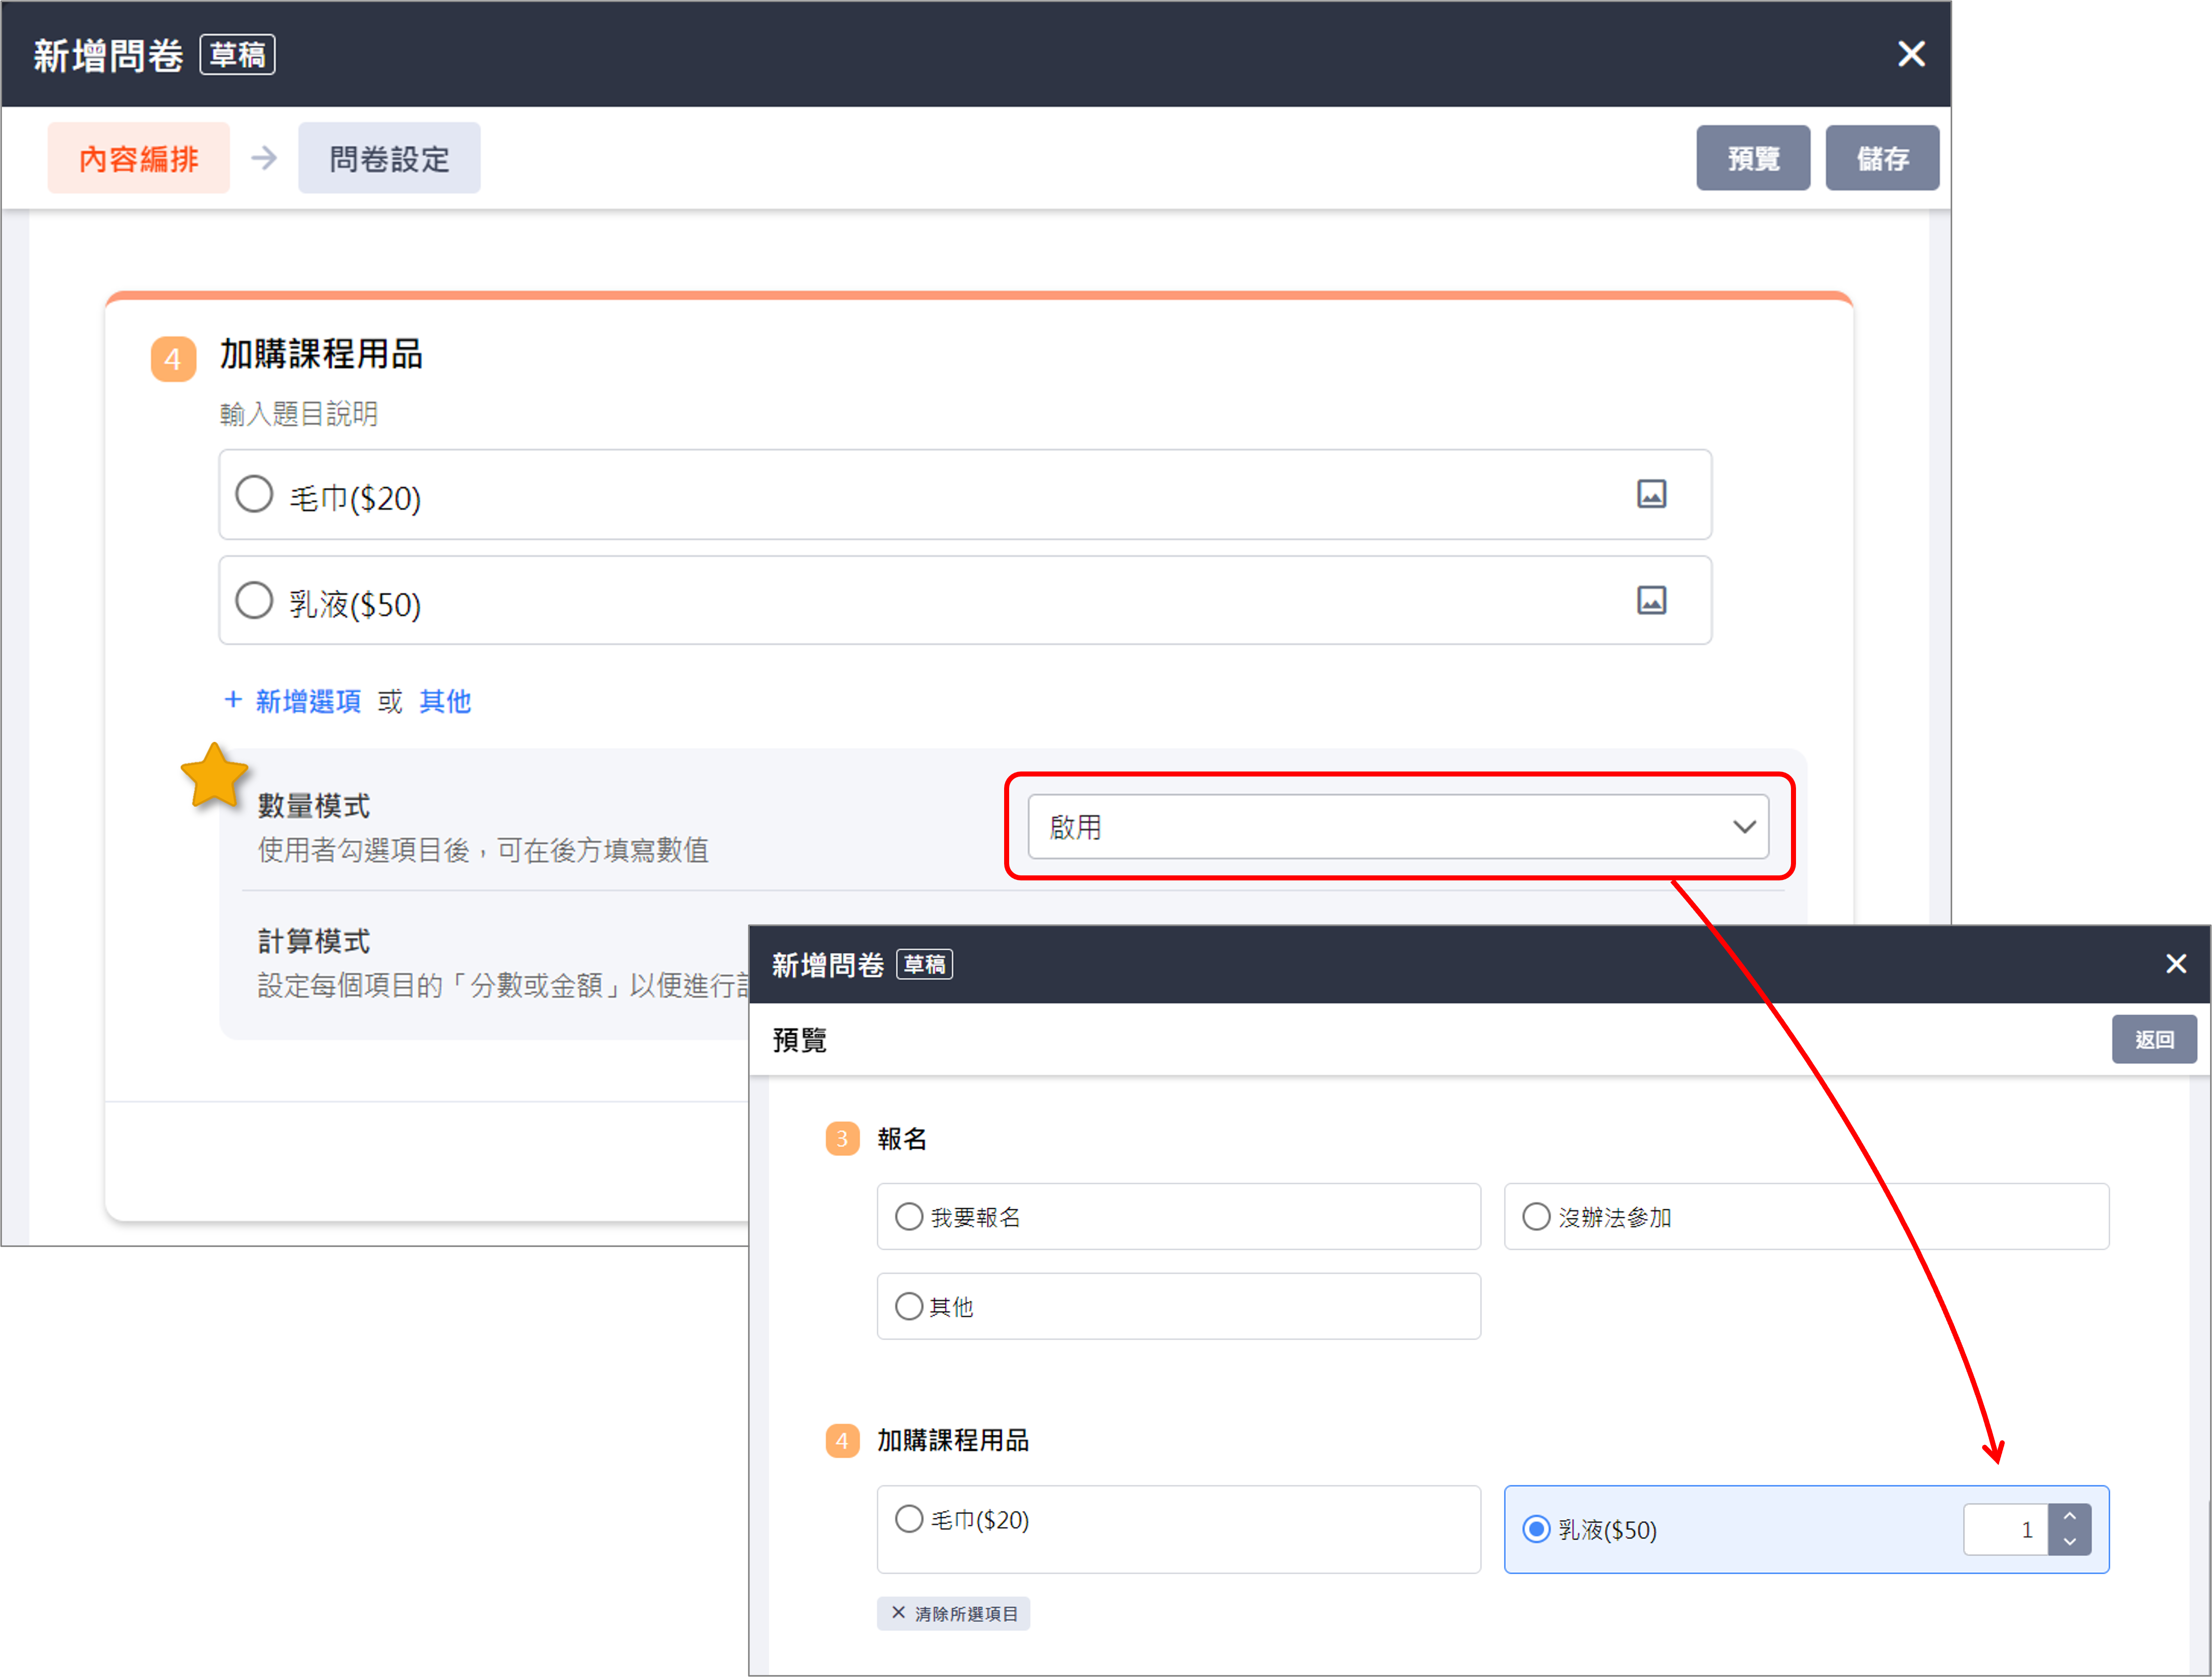The image size is (2212, 1677).
Task: Increase 乳液 quantity with up arrow
Action: coord(2069,1517)
